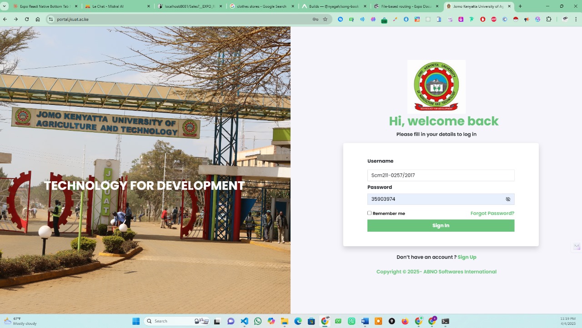582x328 pixels.
Task: Bookmark this page with the star icon
Action: pyautogui.click(x=325, y=20)
